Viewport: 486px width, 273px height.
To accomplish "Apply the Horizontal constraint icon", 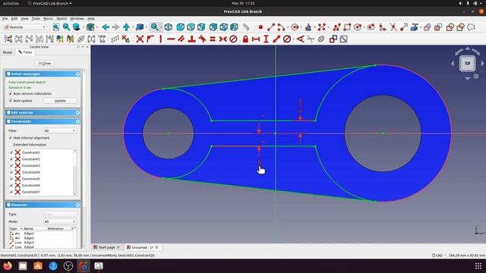I will pos(171,39).
